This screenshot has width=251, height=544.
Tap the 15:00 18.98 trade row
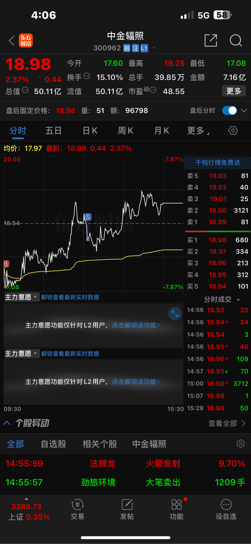[x=218, y=384]
